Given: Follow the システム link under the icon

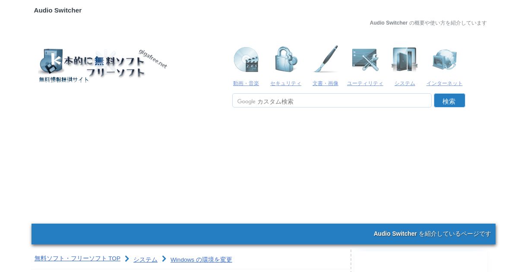Looking at the screenshot, I should (404, 83).
